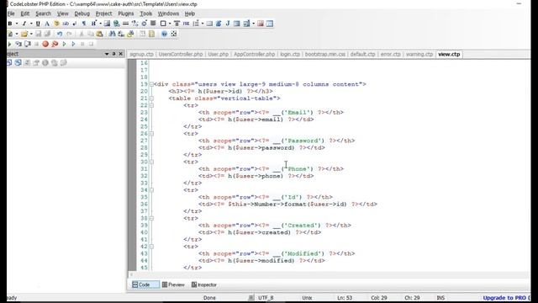Collapse the tr code fold at line 34
This screenshot has height=303, width=538.
(x=151, y=190)
